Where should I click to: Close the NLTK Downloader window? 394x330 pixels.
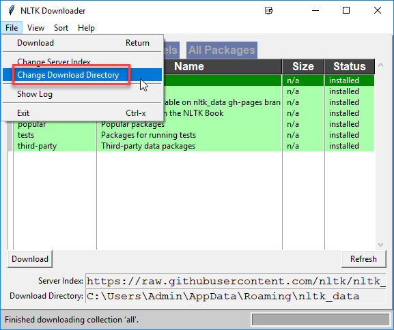point(378,10)
